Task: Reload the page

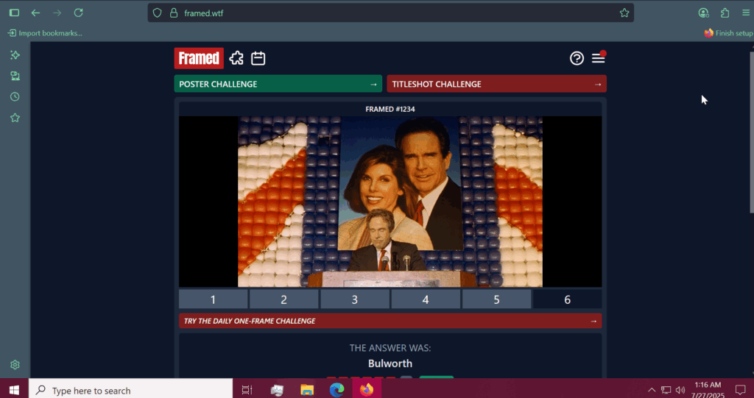Action: 78,13
